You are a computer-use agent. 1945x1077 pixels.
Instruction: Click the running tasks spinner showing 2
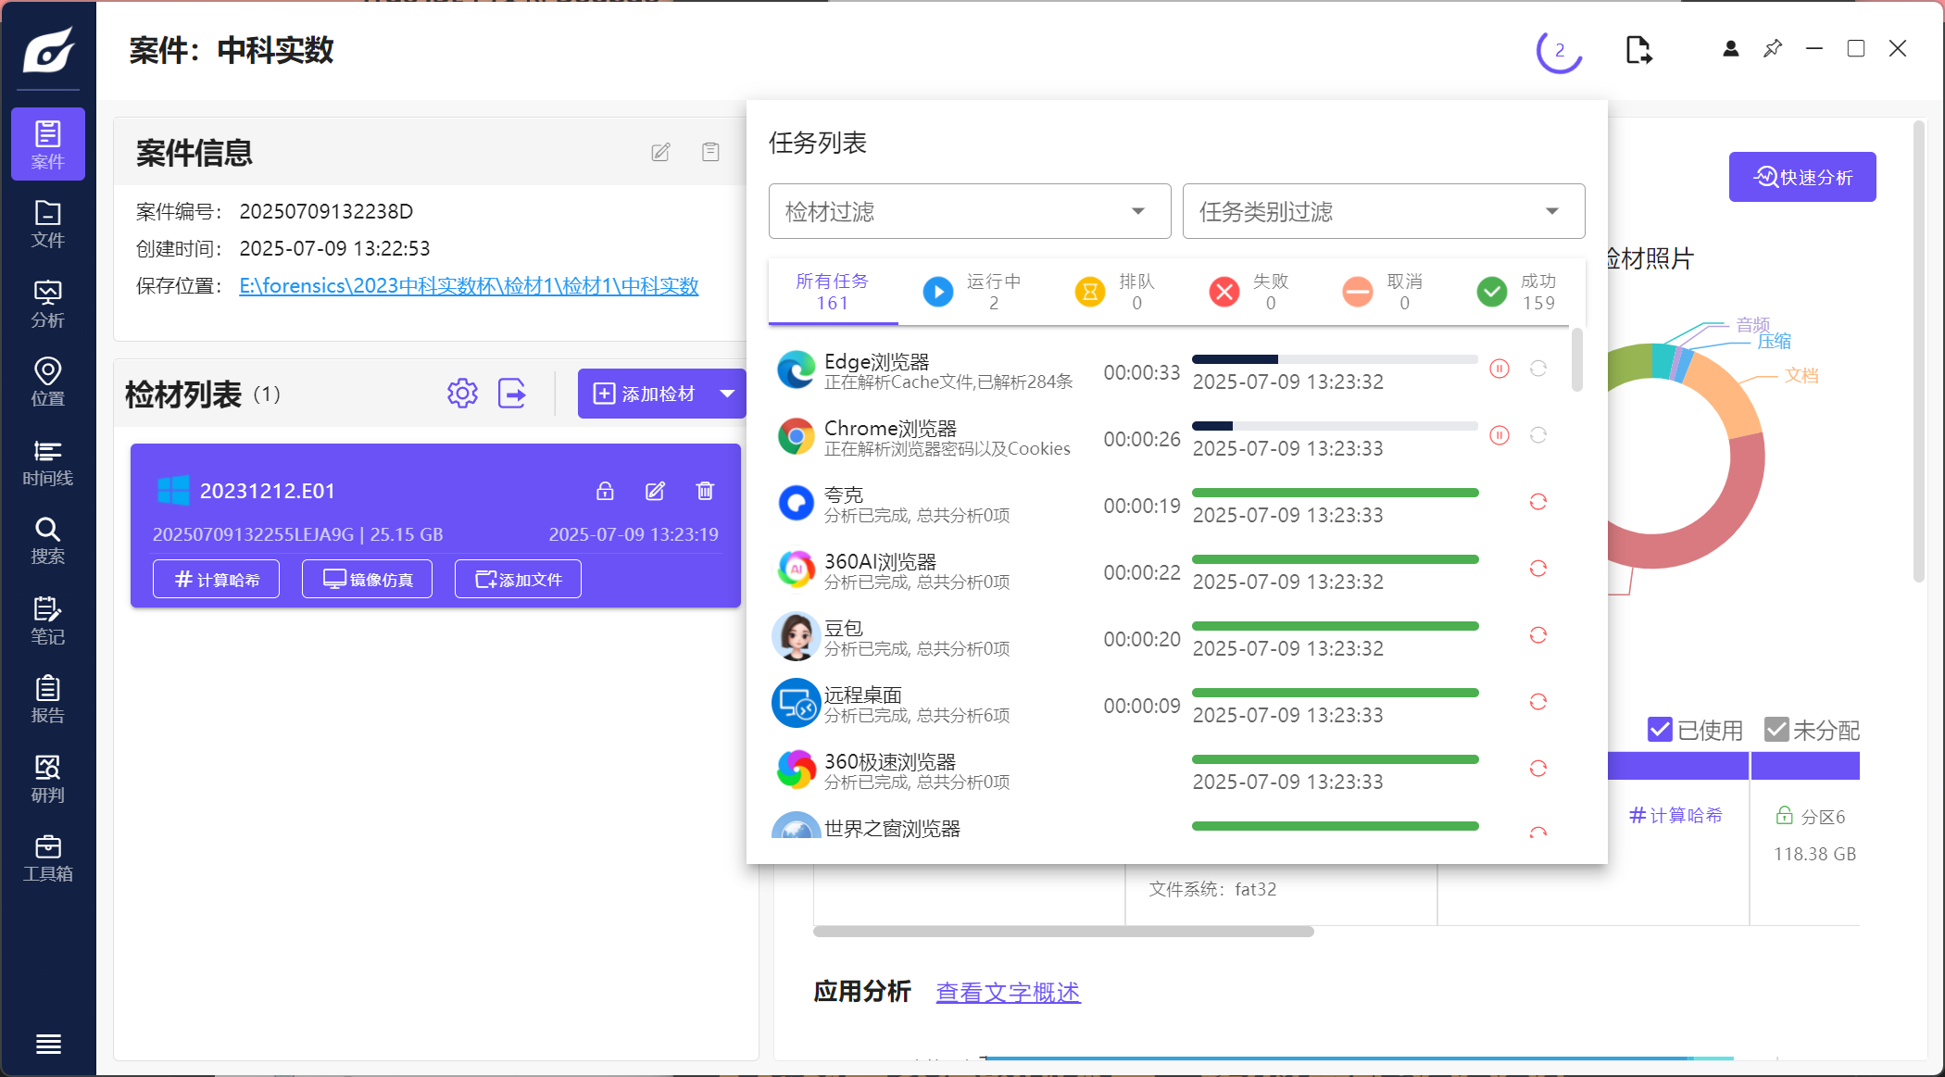(1559, 51)
